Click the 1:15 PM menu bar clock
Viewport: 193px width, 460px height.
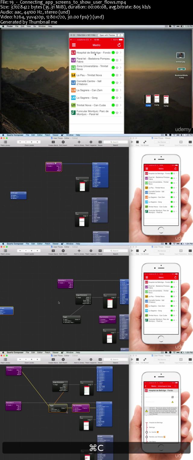click(x=188, y=26)
